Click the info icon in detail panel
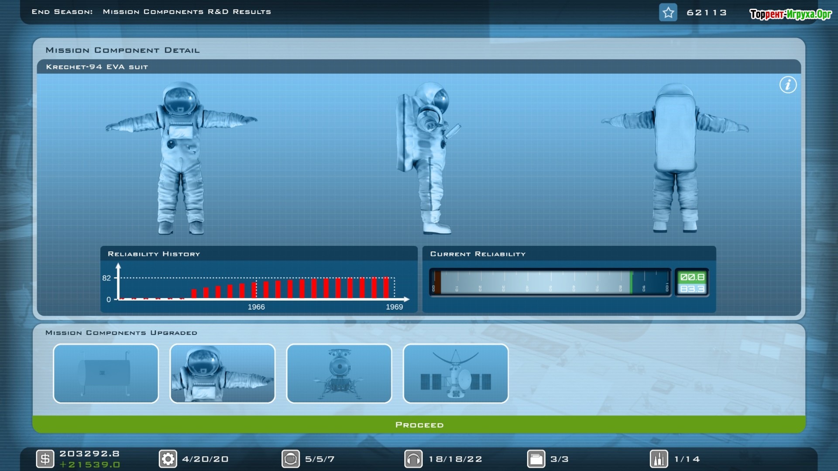Image resolution: width=838 pixels, height=471 pixels. pyautogui.click(x=788, y=85)
